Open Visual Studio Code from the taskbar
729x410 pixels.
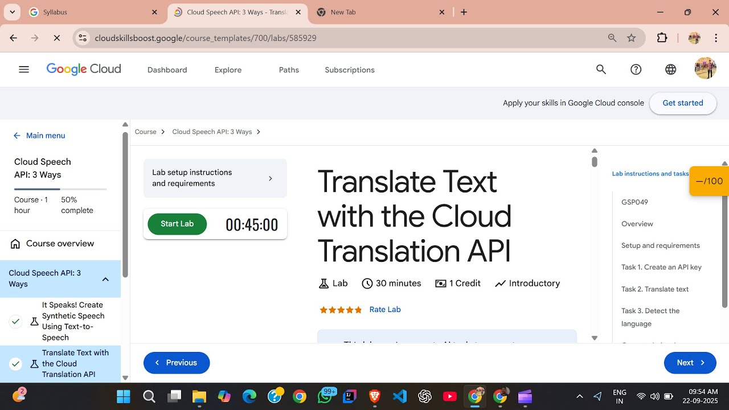tap(400, 396)
